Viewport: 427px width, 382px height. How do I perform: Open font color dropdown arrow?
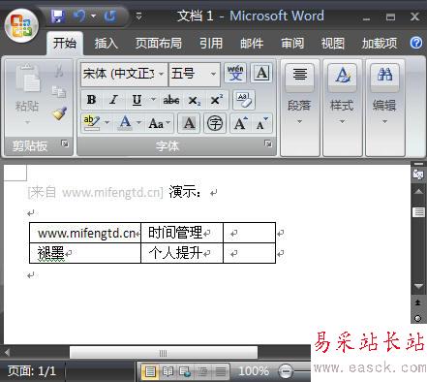(x=139, y=122)
